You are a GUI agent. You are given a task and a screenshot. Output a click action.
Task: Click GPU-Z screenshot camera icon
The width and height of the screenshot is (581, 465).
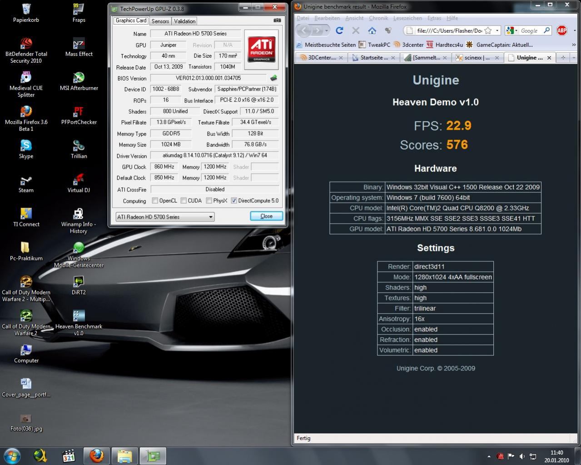point(277,20)
